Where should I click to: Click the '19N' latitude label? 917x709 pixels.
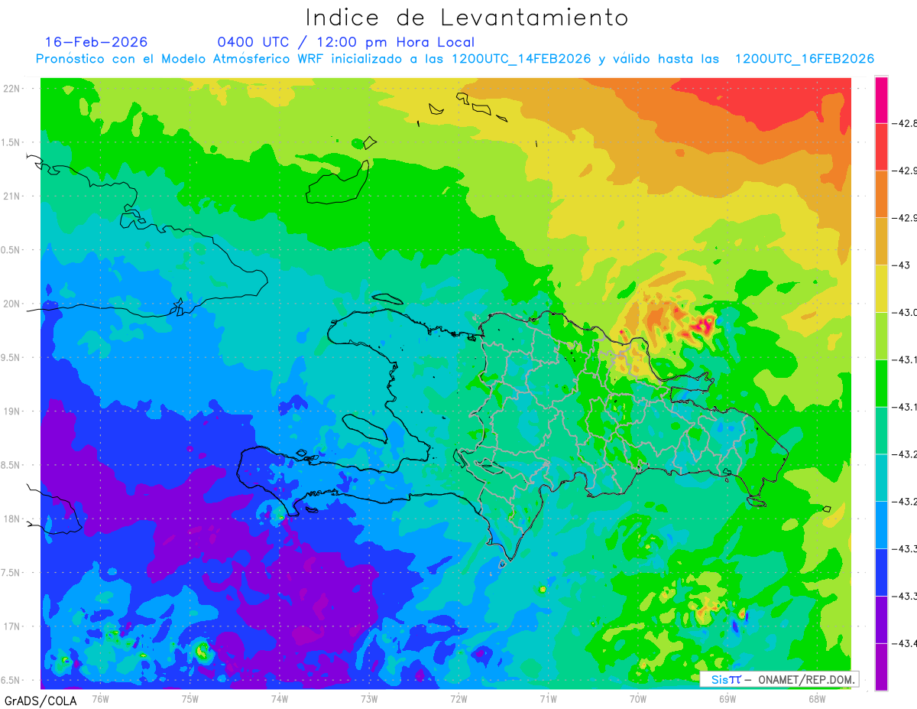pos(13,411)
